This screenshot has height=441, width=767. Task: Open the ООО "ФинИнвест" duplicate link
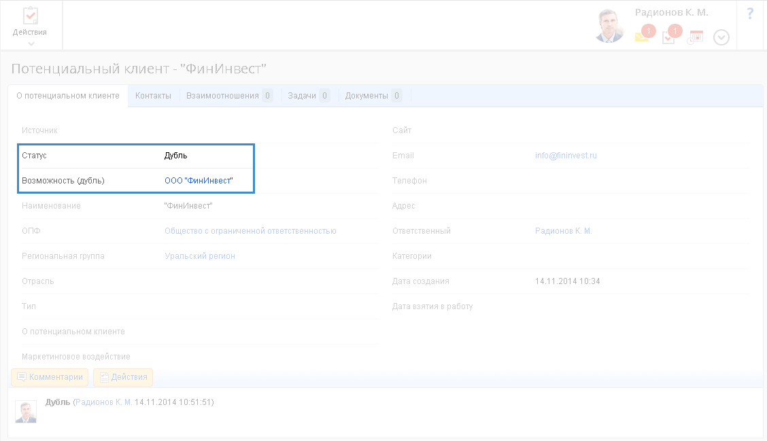199,181
